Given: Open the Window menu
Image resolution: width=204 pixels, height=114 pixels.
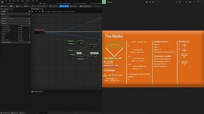Looking at the screenshot, I should coord(28,1).
